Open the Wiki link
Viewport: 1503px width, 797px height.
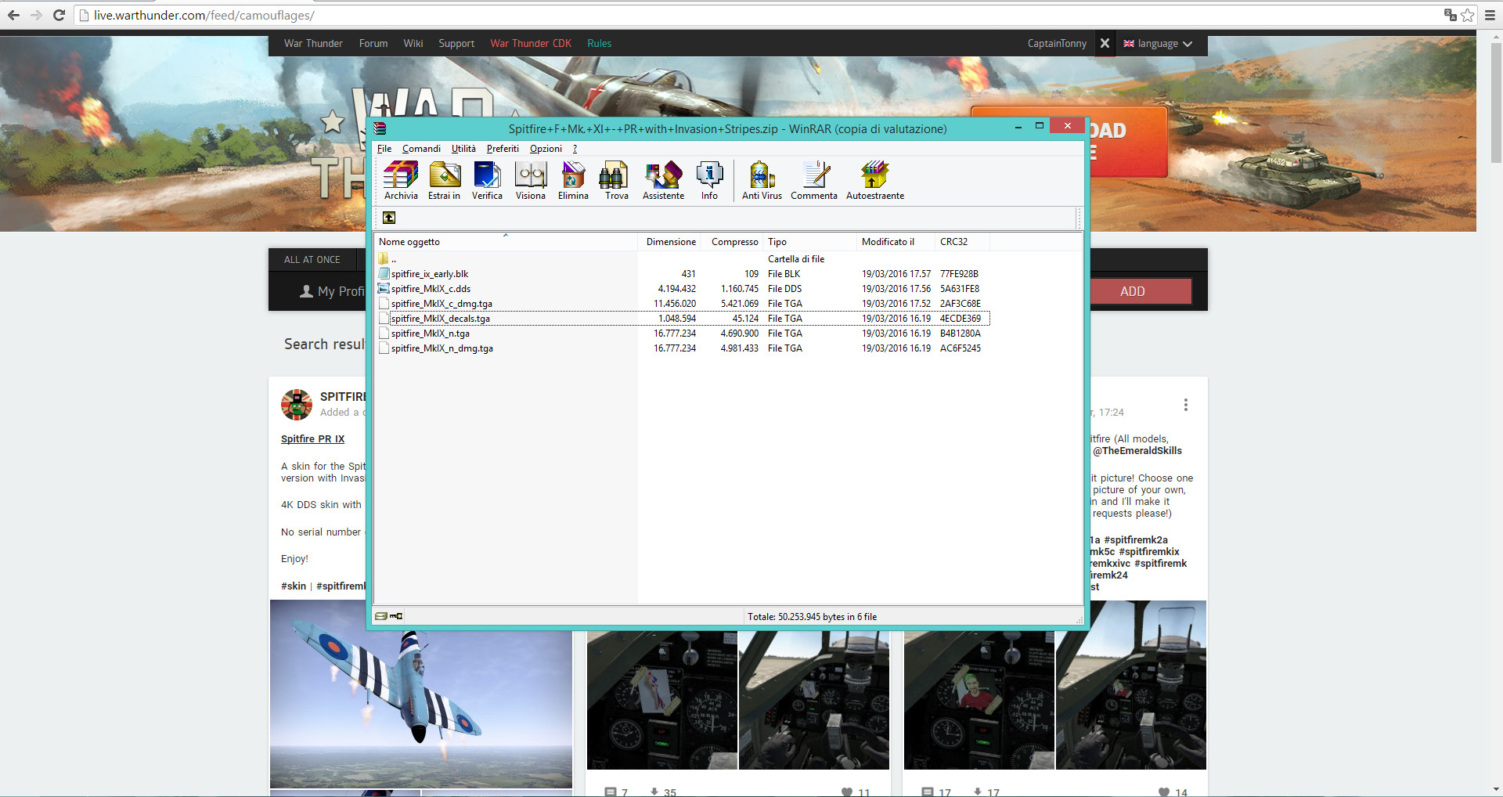tap(413, 43)
